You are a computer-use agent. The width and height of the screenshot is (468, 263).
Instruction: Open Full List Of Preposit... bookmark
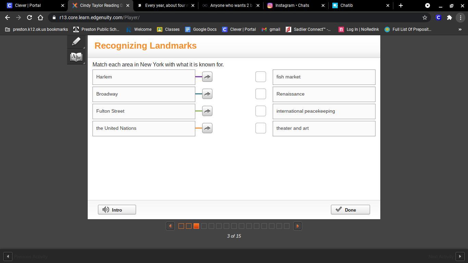408,29
